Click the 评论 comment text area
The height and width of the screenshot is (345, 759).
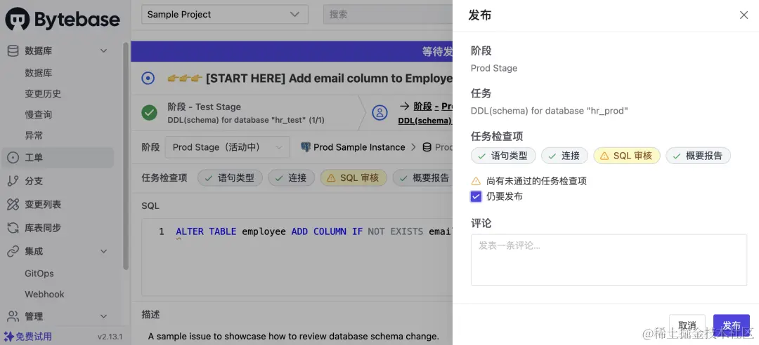[x=609, y=260]
